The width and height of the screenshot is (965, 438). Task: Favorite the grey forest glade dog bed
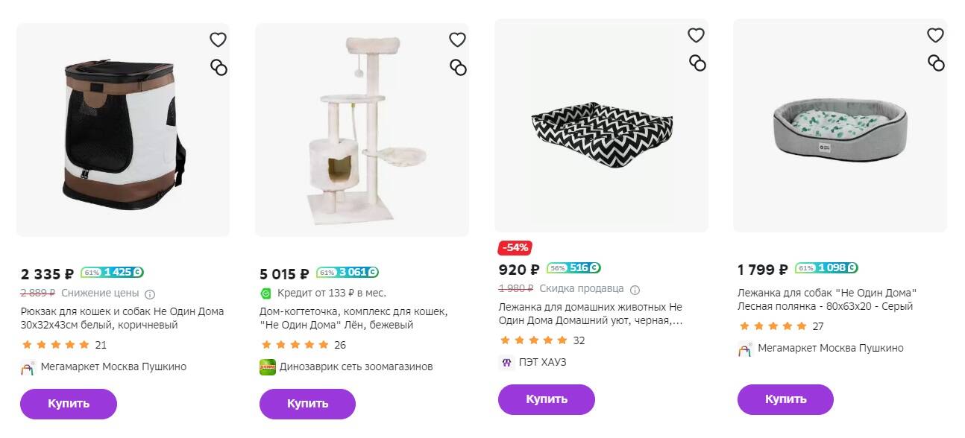tap(935, 35)
